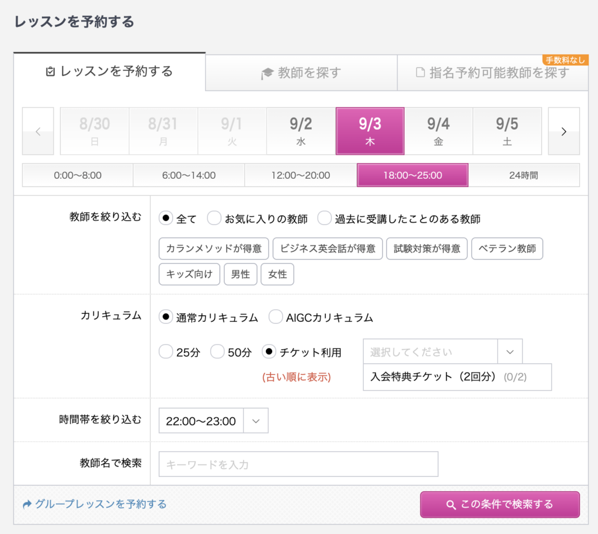This screenshot has width=598, height=534.
Task: Select date 9/4 金
Action: (439, 131)
